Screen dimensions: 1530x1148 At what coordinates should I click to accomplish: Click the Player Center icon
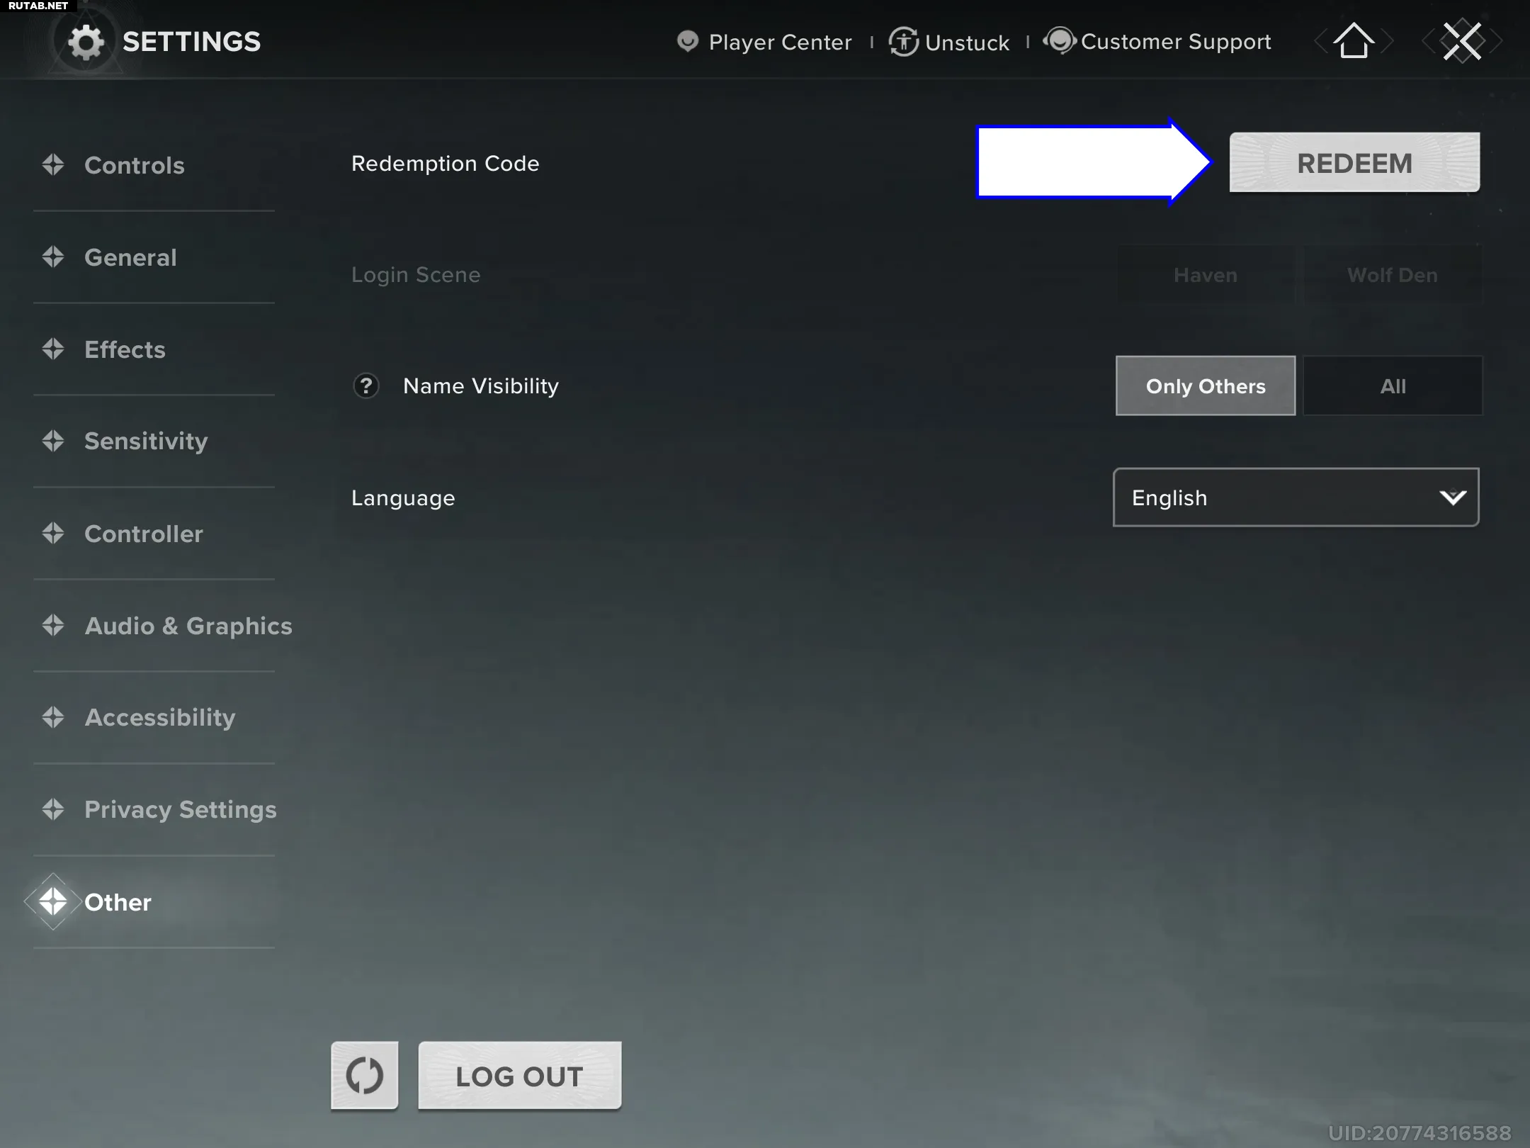click(x=687, y=42)
